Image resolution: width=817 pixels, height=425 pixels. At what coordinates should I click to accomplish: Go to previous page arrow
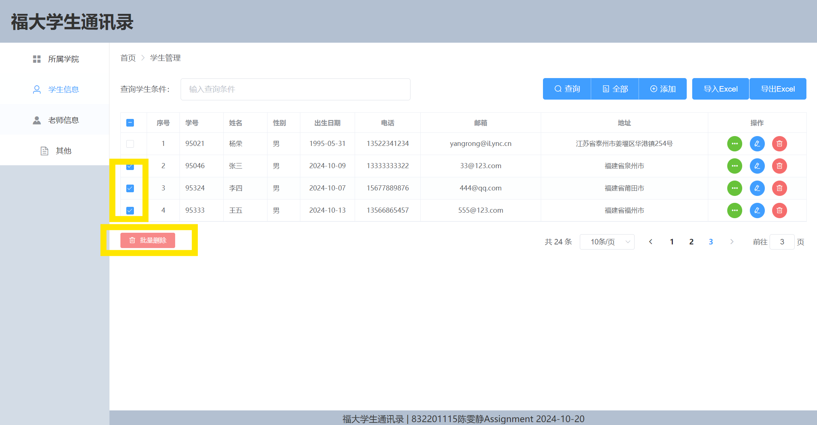[651, 242]
